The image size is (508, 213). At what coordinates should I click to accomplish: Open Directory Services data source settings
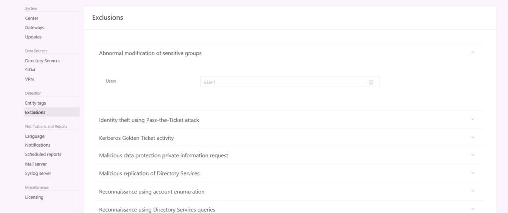[x=43, y=61]
